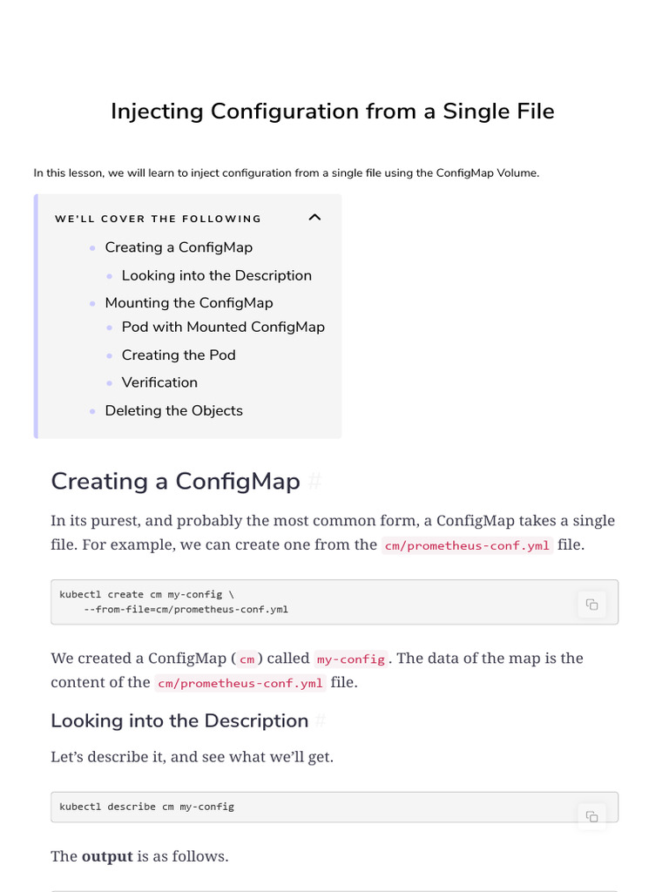Copy the kubectl create cm command
The image size is (669, 892).
coord(591,605)
